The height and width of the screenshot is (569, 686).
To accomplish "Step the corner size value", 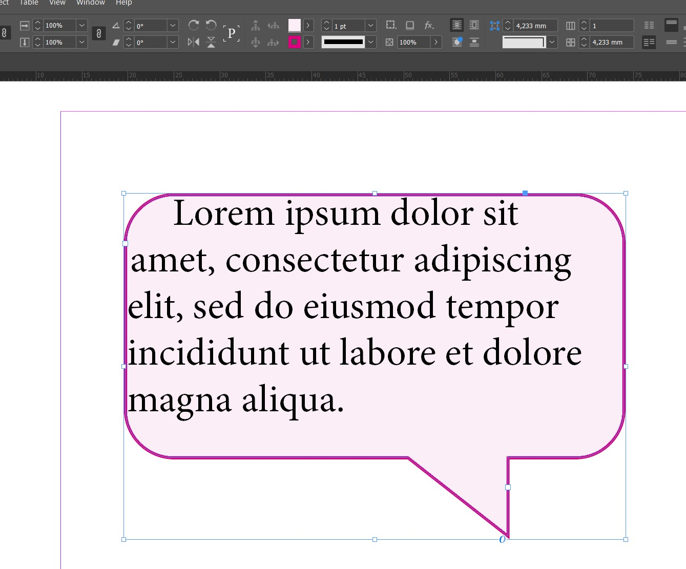I will coord(508,26).
